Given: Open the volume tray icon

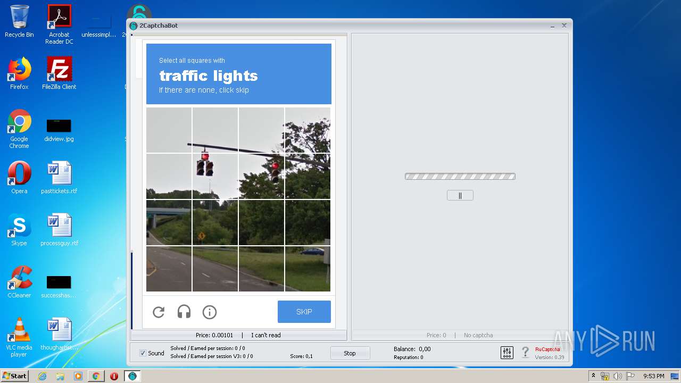Looking at the screenshot, I should click(617, 376).
